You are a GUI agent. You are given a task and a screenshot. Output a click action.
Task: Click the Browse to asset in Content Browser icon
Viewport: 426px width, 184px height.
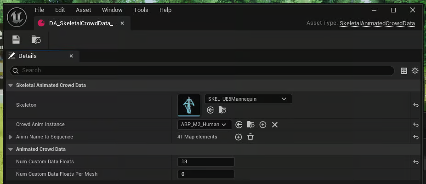pos(36,40)
